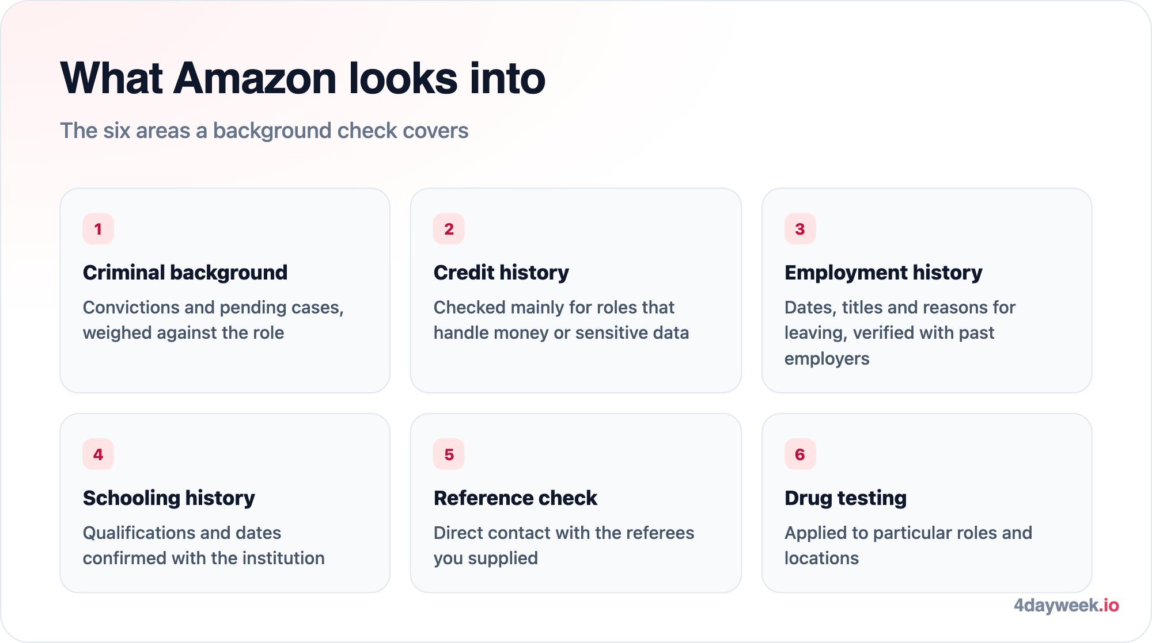1152x643 pixels.
Task: Click the number 1 badge icon
Action: (98, 229)
